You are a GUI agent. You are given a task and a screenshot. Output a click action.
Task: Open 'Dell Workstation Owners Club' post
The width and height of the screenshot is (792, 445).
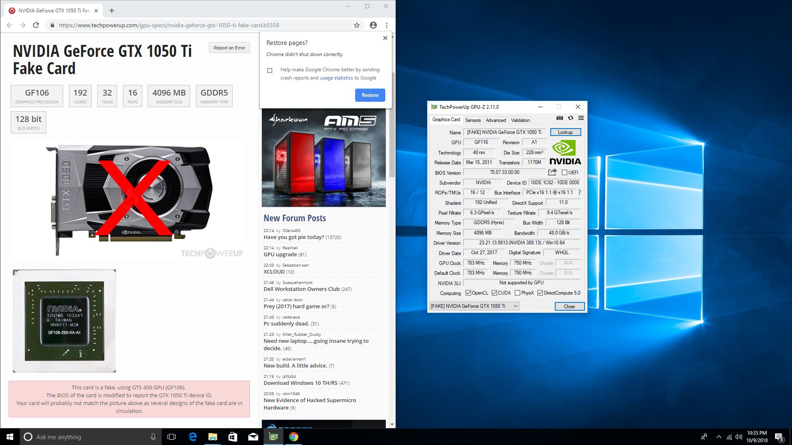[x=302, y=289]
